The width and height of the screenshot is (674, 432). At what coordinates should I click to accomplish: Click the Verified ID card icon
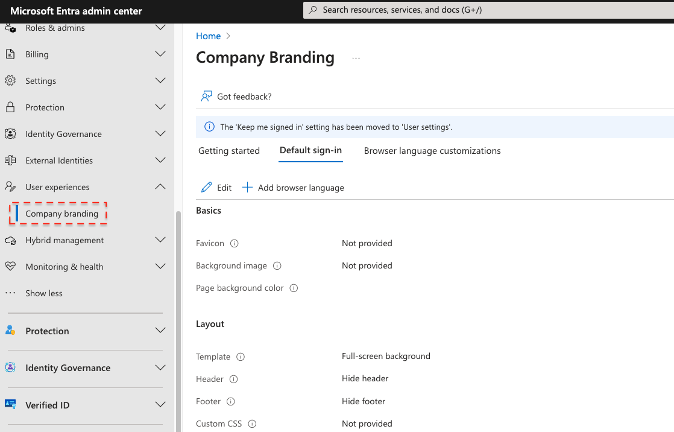(x=10, y=405)
